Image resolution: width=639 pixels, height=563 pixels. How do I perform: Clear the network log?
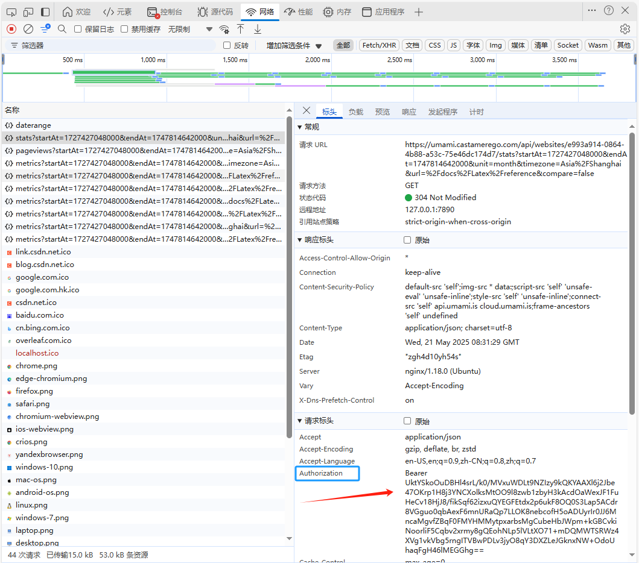coord(28,29)
